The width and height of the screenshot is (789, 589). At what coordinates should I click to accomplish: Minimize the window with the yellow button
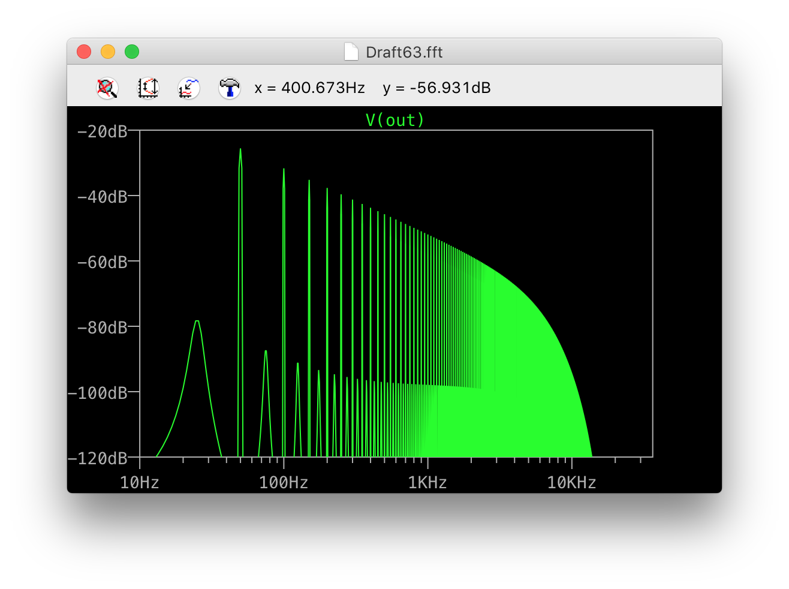point(108,52)
